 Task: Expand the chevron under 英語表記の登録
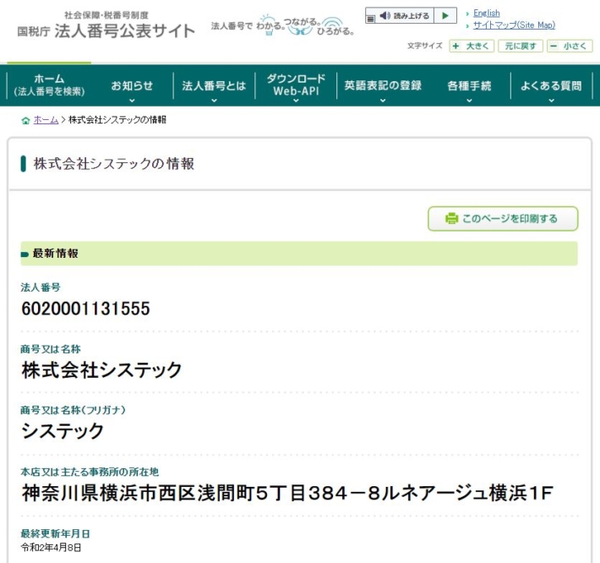click(x=383, y=101)
